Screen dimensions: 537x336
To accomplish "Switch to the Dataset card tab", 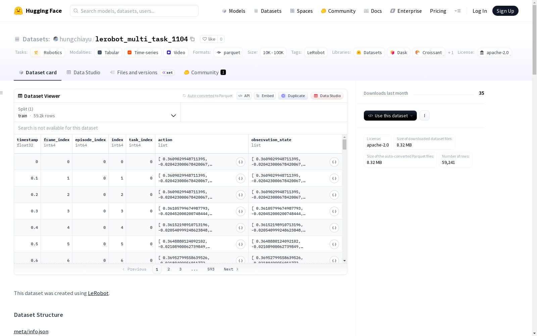I will pos(38,72).
